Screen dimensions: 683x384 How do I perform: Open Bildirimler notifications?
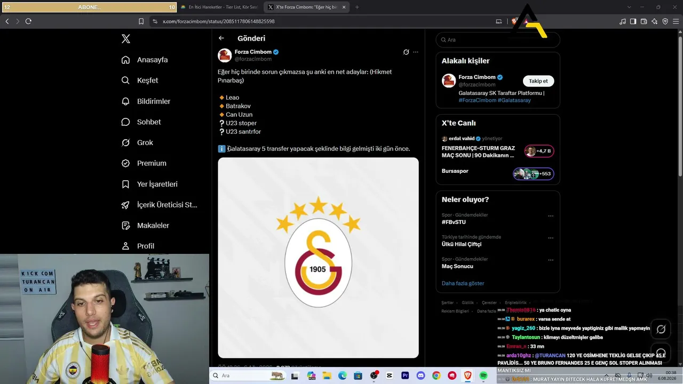[x=146, y=101]
